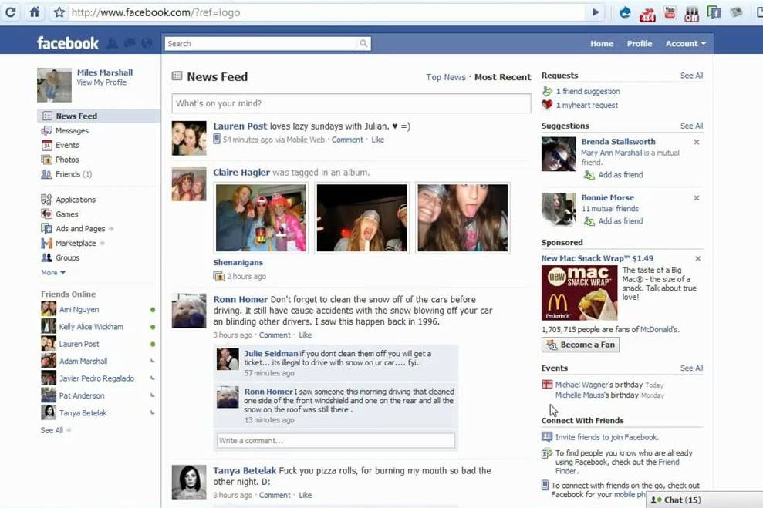Switch to Top News feed

446,77
